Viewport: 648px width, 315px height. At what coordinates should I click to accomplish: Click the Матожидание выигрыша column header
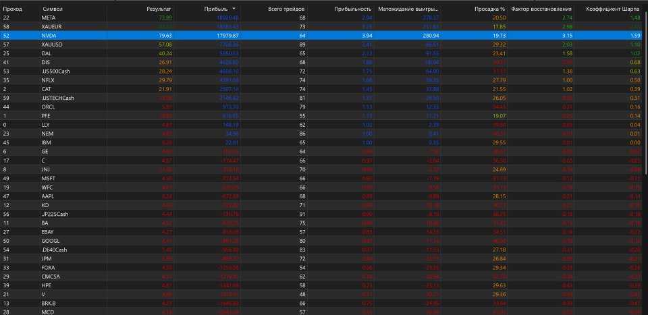[408, 9]
